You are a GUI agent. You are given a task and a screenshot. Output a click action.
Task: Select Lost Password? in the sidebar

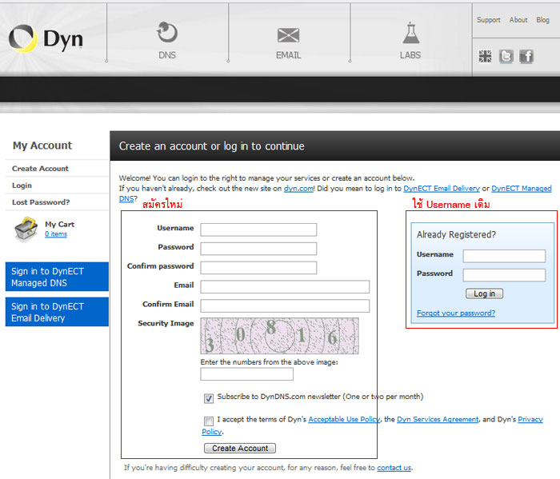pos(41,202)
